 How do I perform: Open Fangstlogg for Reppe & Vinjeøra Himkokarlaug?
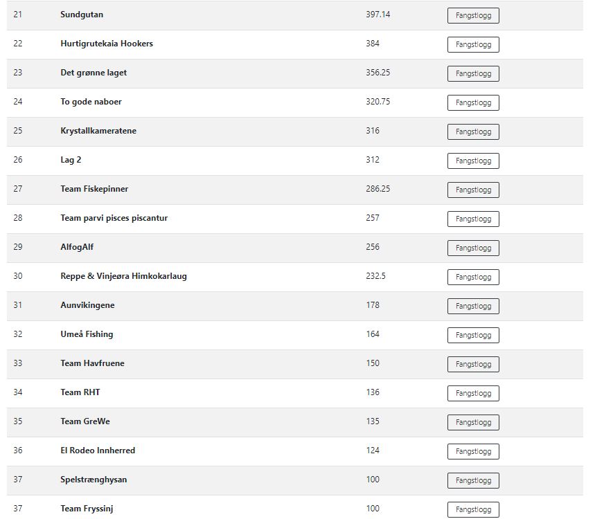pyautogui.click(x=473, y=277)
